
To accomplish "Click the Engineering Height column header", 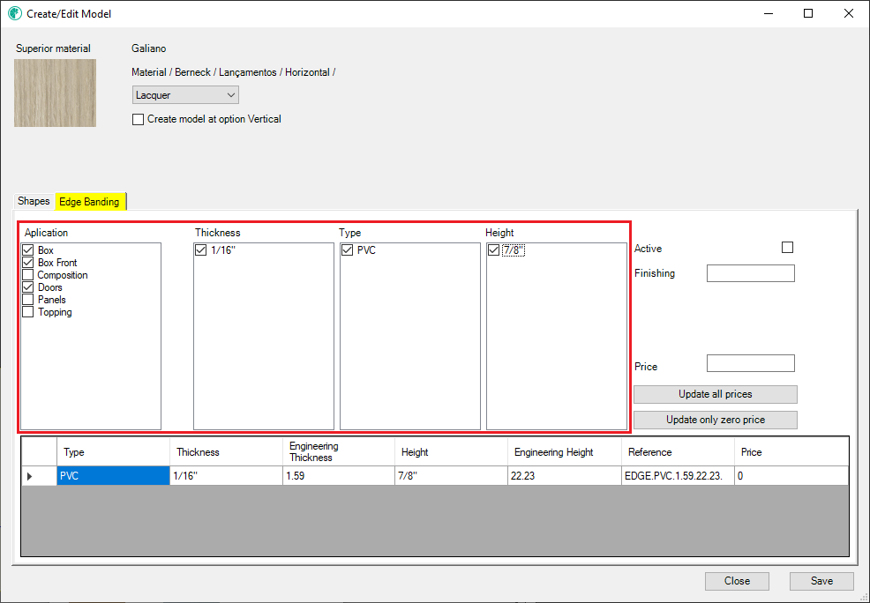I will click(565, 452).
